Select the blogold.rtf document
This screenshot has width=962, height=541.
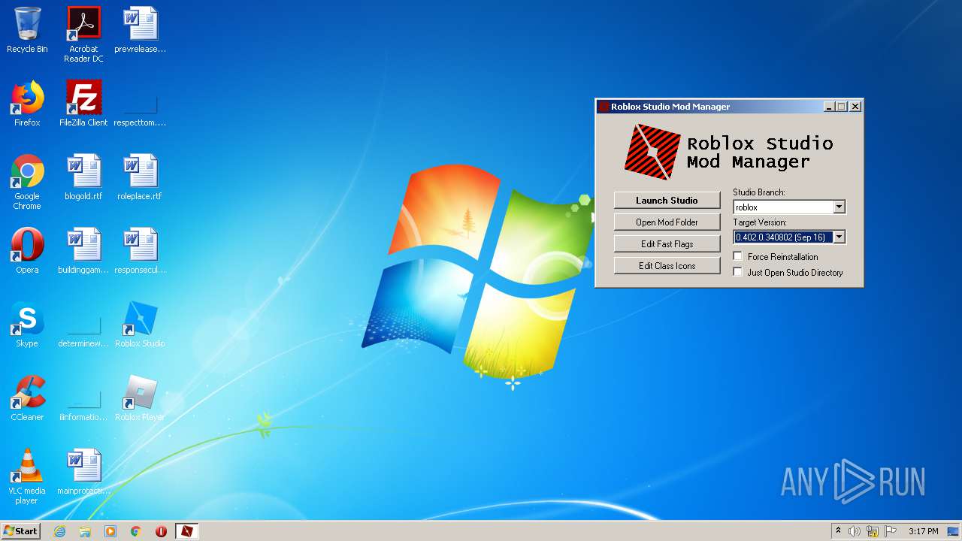point(83,178)
